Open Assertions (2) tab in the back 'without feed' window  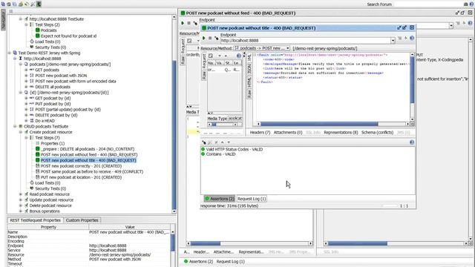pyautogui.click(x=198, y=262)
